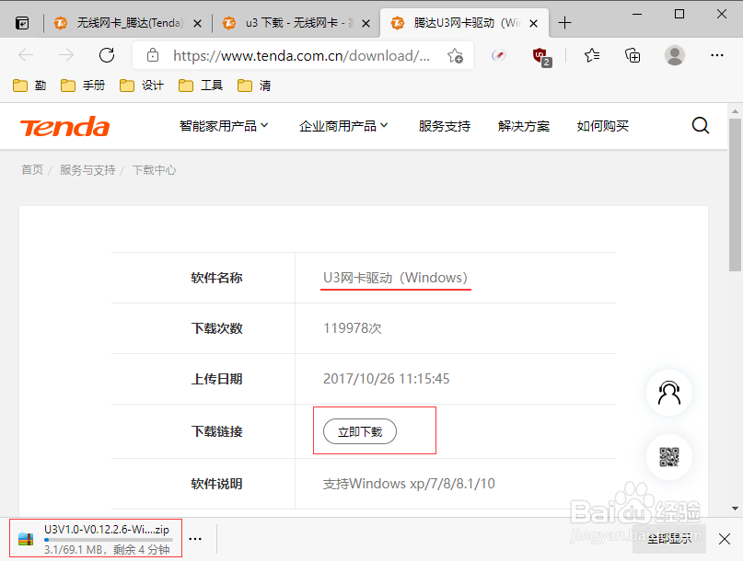Screen dimensions: 743x561
Task: Open the 如何购买 menu item
Action: (603, 126)
